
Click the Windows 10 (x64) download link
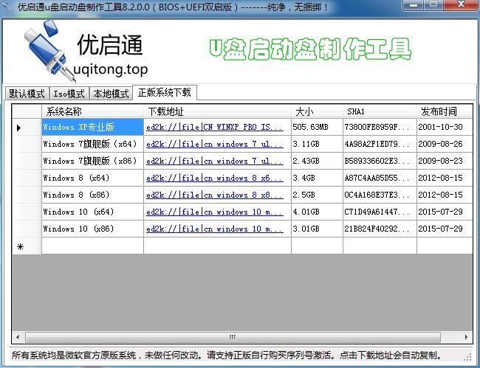[214, 212]
